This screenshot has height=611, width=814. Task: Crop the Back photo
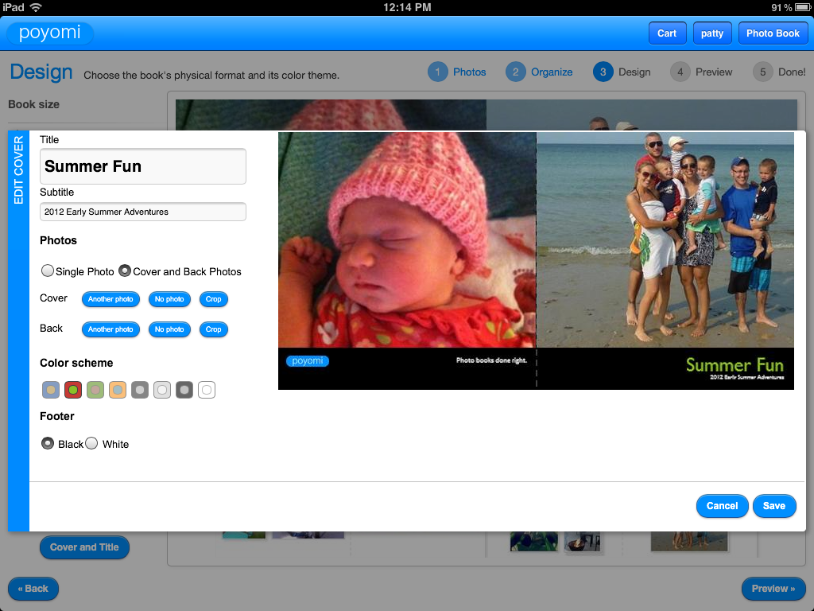(213, 329)
